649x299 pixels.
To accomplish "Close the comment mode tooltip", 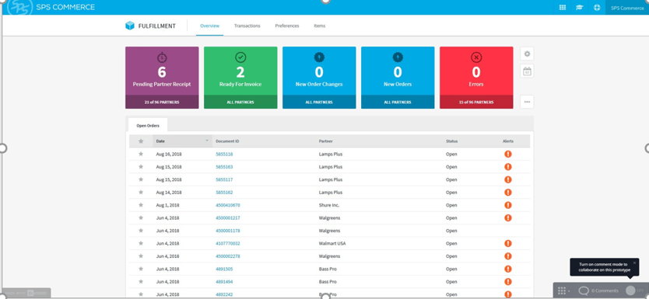I will (x=634, y=262).
